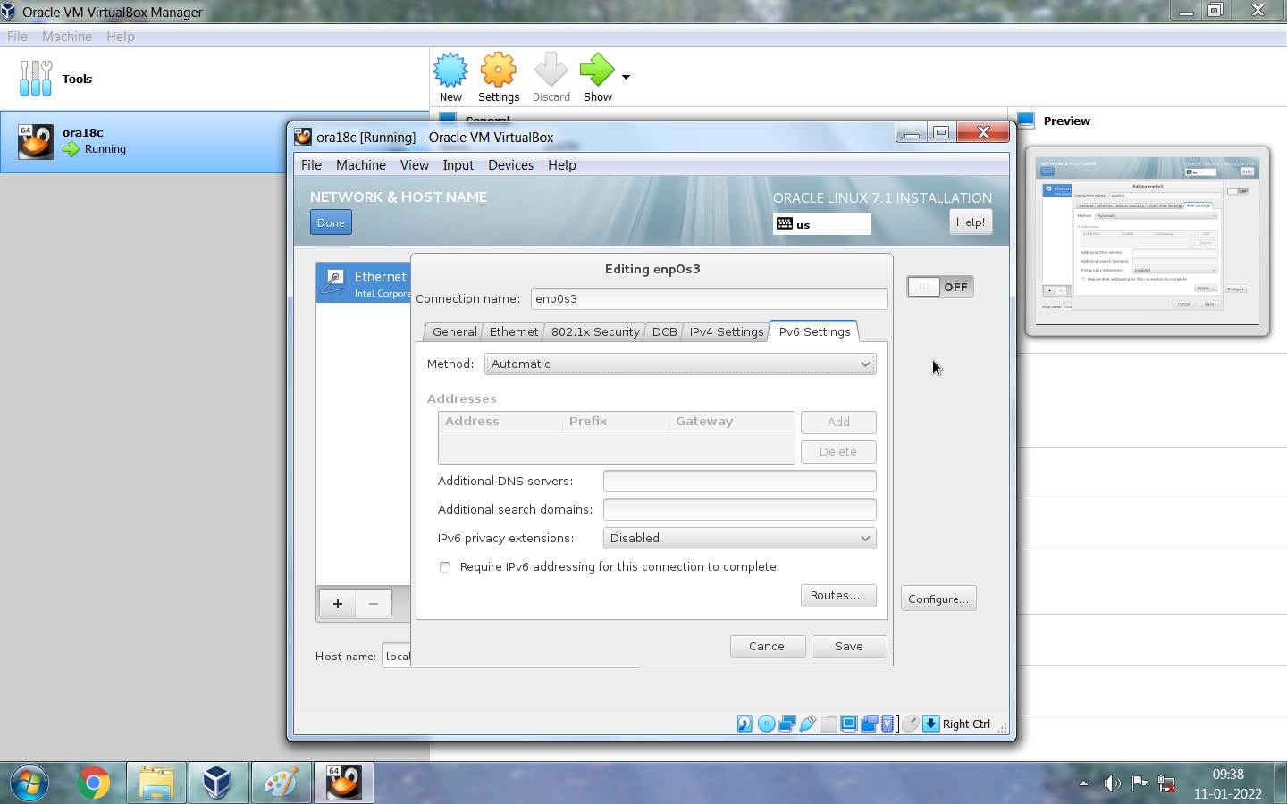The height and width of the screenshot is (804, 1287).
Task: Open the Windows Start button
Action: coord(29,783)
